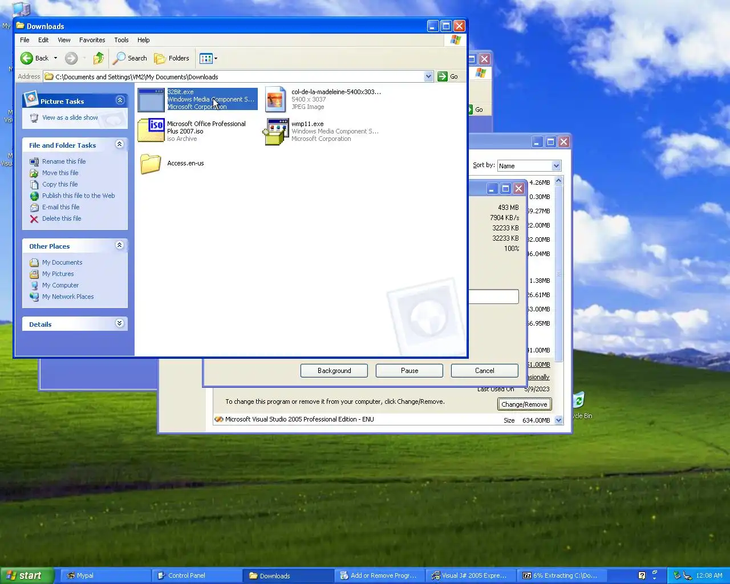
Task: Select the Microsoft Office Professional Plus 2007.iso icon
Action: [151, 131]
